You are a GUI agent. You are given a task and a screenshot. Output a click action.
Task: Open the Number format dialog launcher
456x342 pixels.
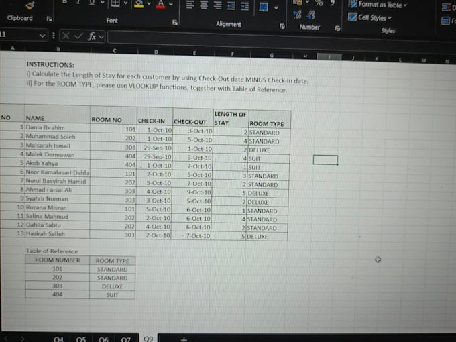[337, 28]
